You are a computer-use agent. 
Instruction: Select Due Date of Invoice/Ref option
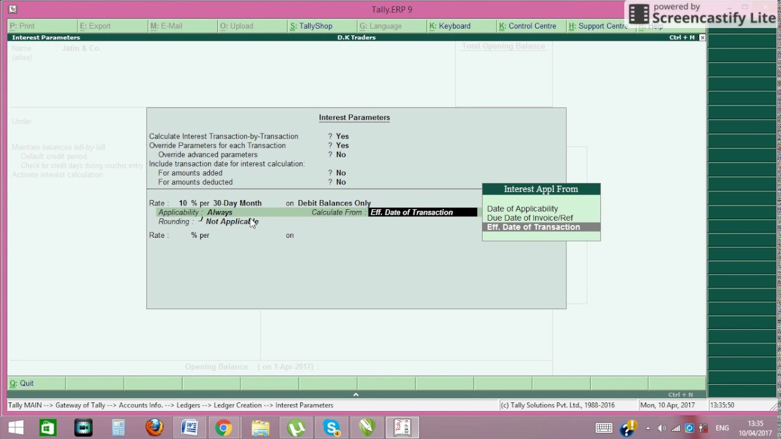point(530,218)
